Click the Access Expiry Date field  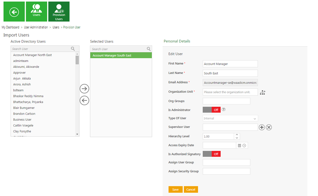click(x=220, y=145)
